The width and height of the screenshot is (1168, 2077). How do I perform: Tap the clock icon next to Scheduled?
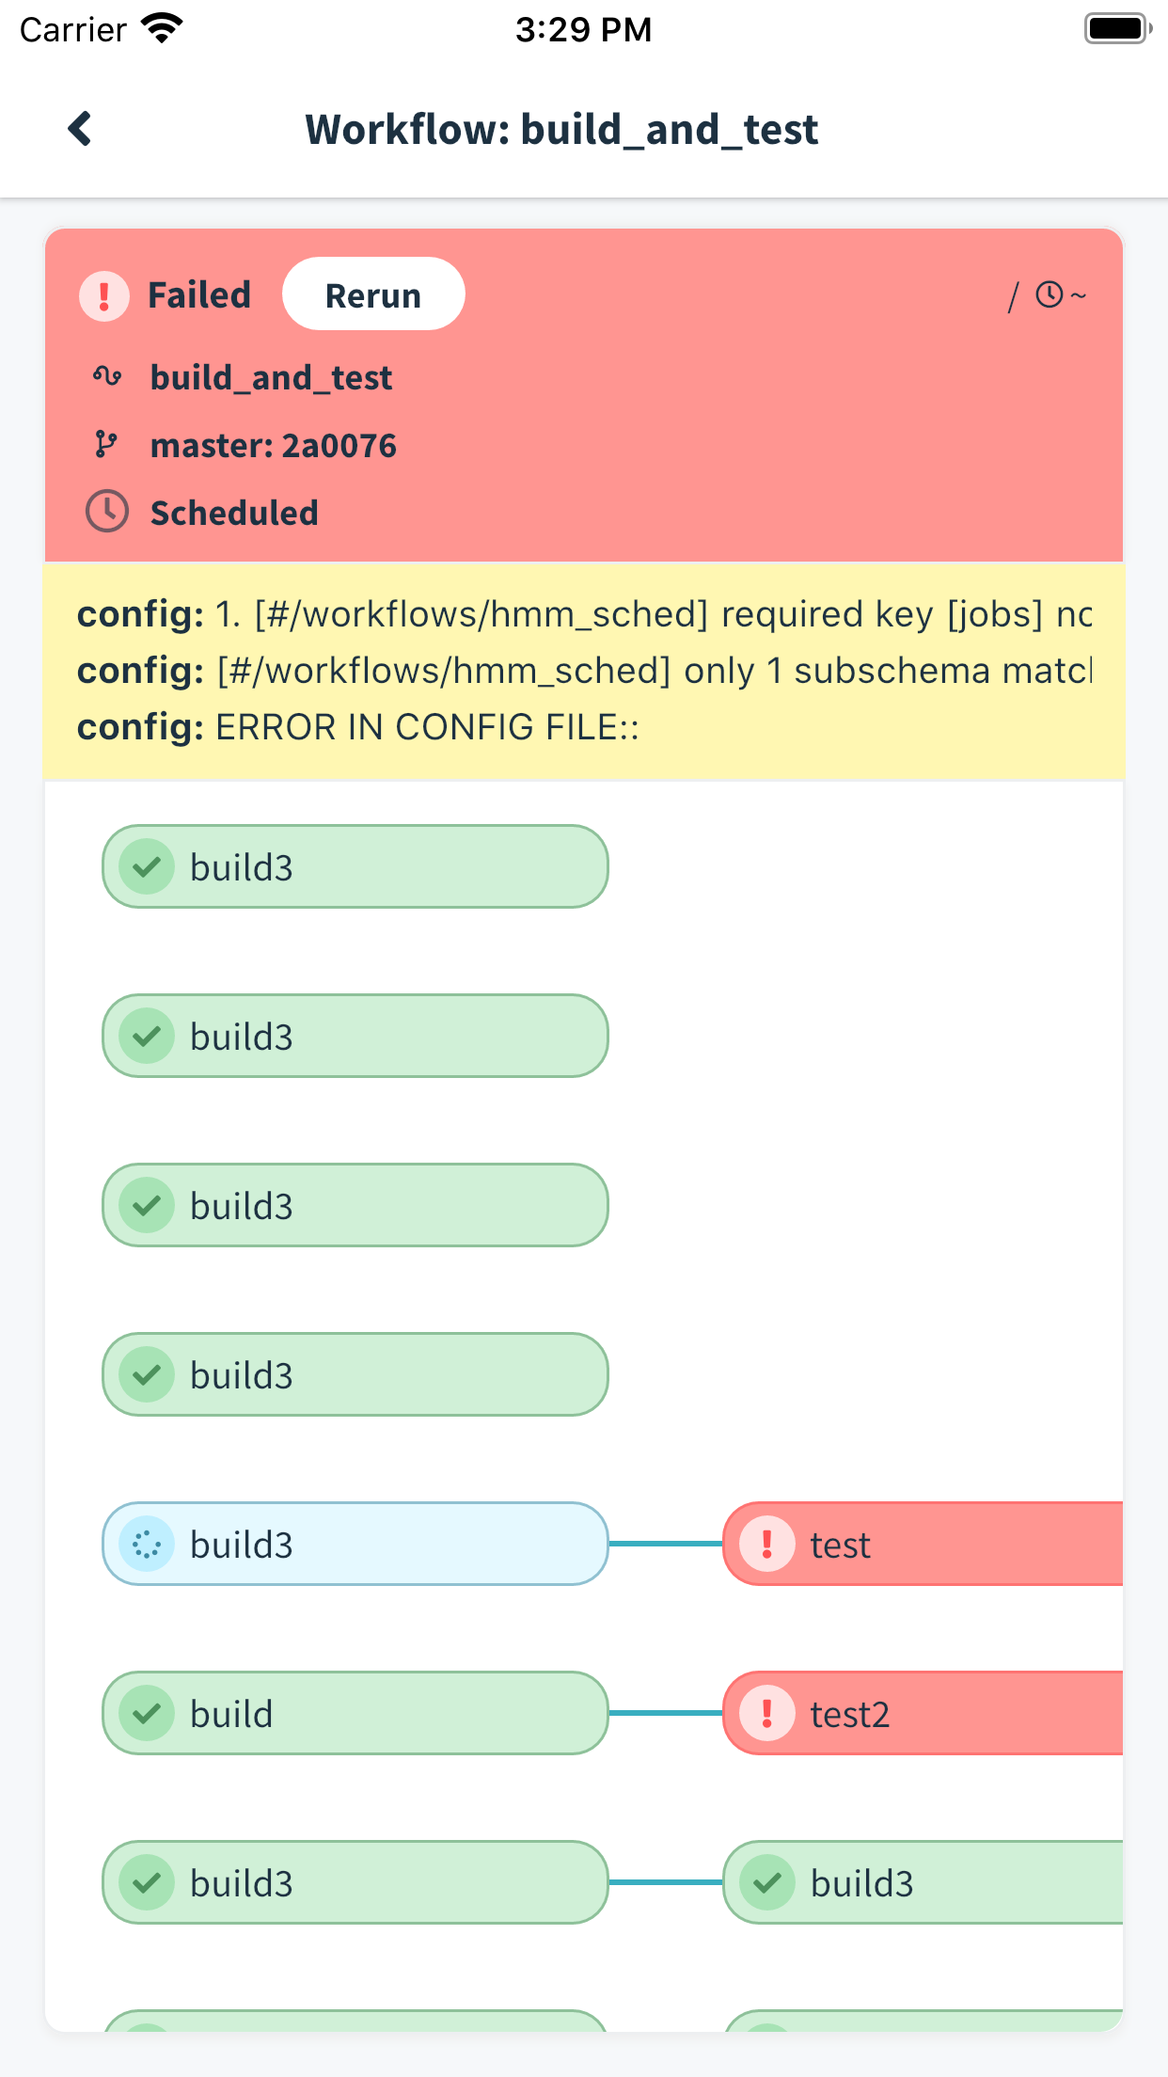[x=105, y=513]
